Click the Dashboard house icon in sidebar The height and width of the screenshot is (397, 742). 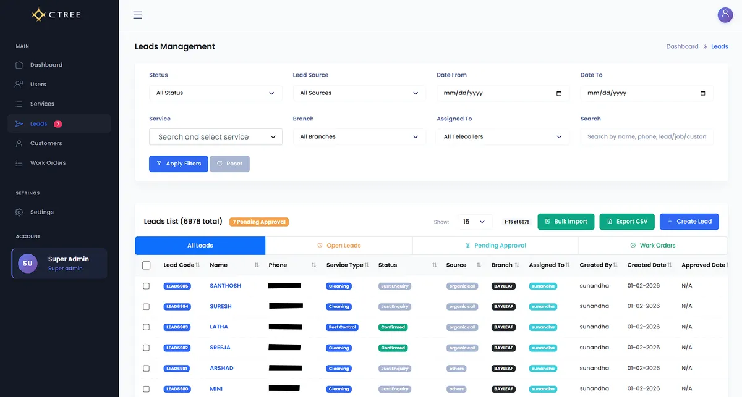19,65
